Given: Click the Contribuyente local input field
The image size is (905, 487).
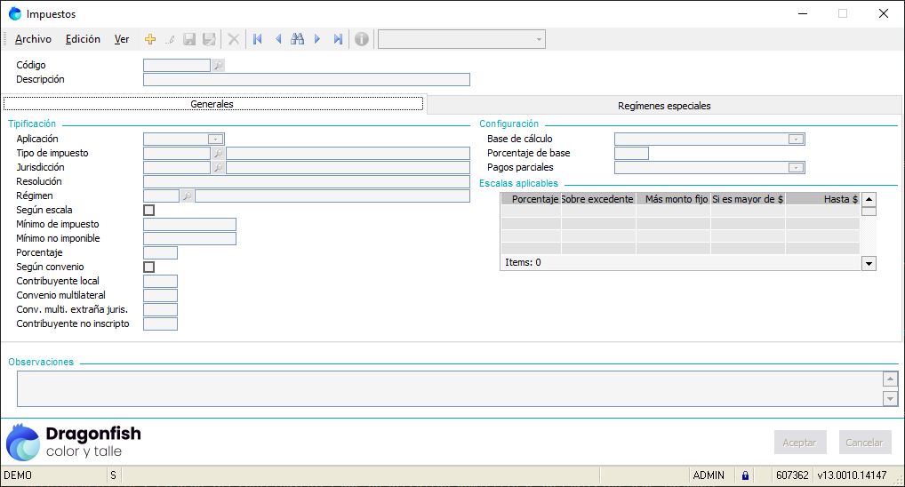Looking at the screenshot, I should point(160,281).
